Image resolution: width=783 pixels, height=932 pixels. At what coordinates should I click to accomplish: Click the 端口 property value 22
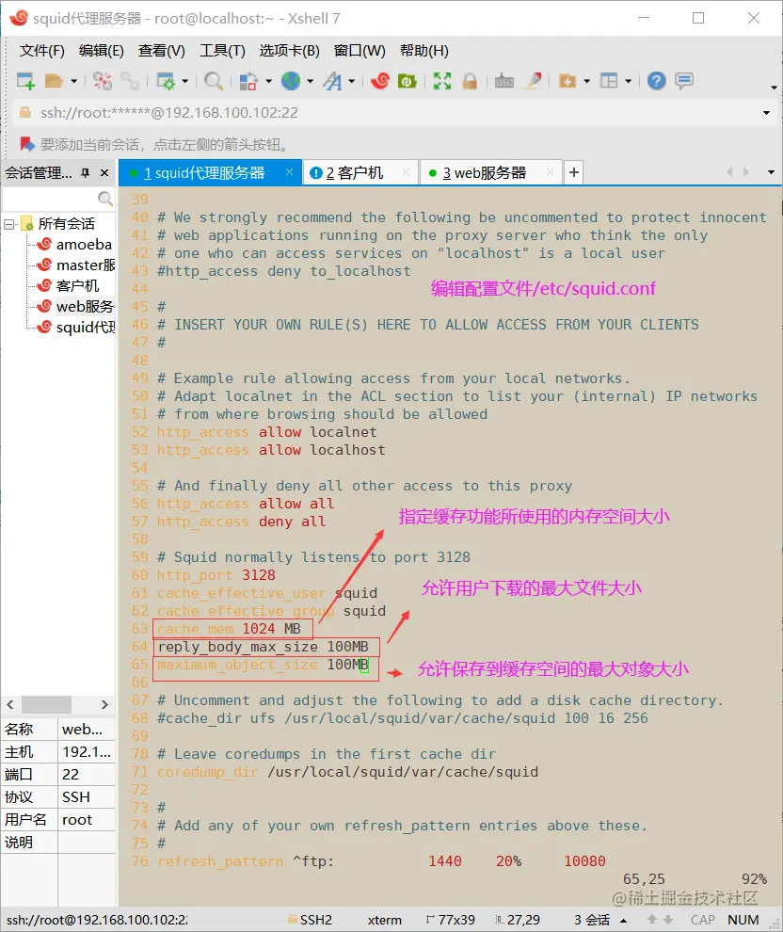click(x=87, y=775)
